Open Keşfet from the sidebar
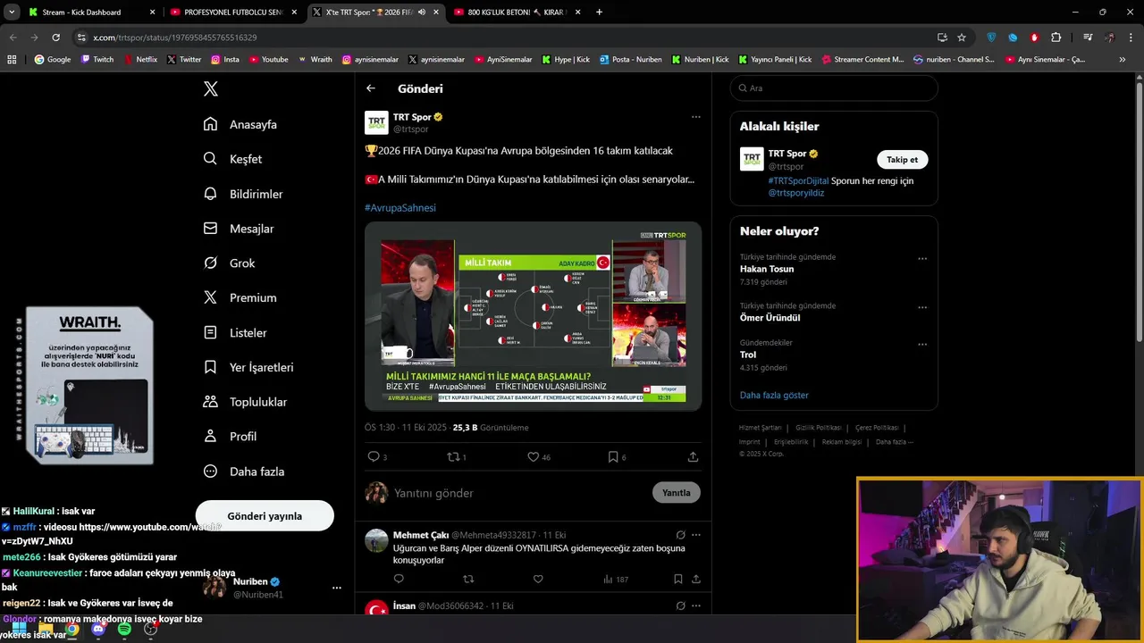Viewport: 1144px width, 643px height. click(x=232, y=159)
